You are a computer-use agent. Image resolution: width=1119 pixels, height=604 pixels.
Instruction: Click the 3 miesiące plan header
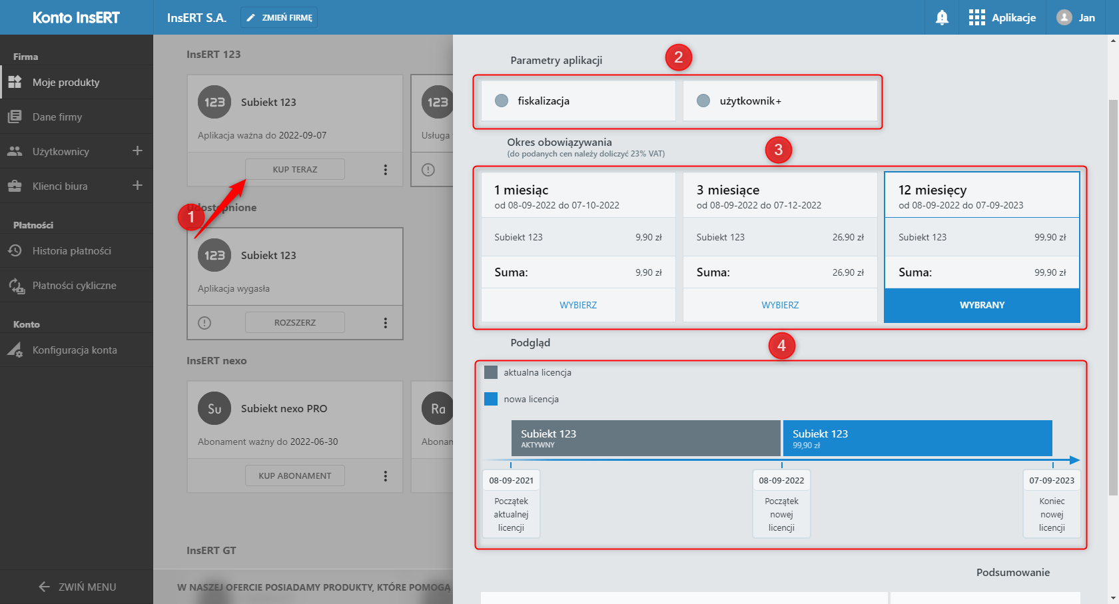[780, 195]
